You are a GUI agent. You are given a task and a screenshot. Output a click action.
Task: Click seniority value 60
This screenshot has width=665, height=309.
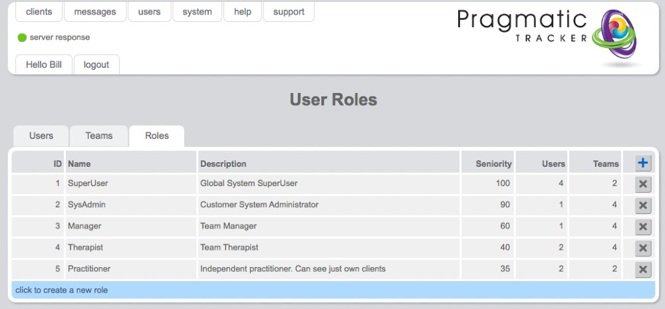click(x=505, y=226)
